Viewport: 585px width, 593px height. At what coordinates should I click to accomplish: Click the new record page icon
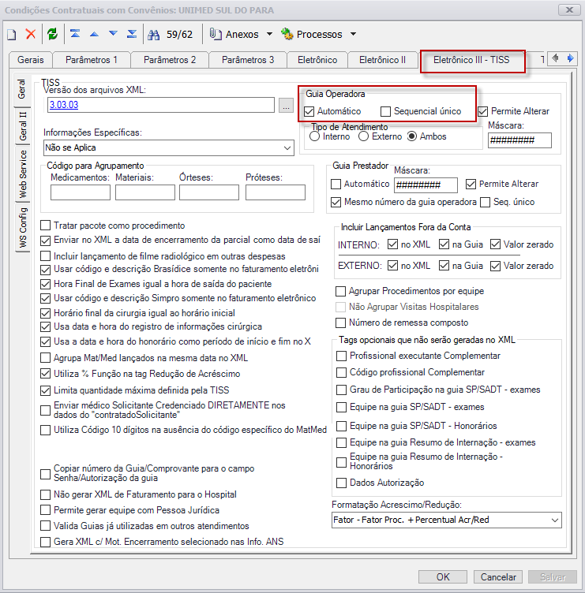12,35
